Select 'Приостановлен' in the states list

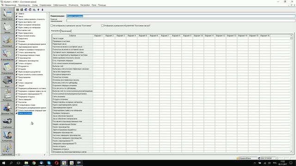point(24,77)
